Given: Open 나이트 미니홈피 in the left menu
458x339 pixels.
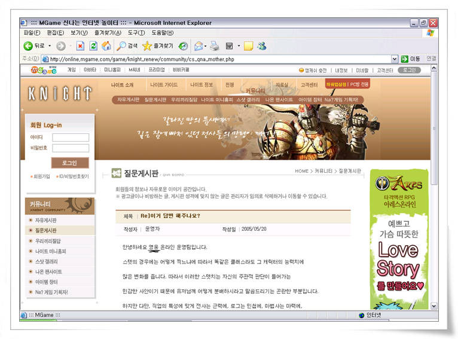Looking at the screenshot, I should (51, 251).
